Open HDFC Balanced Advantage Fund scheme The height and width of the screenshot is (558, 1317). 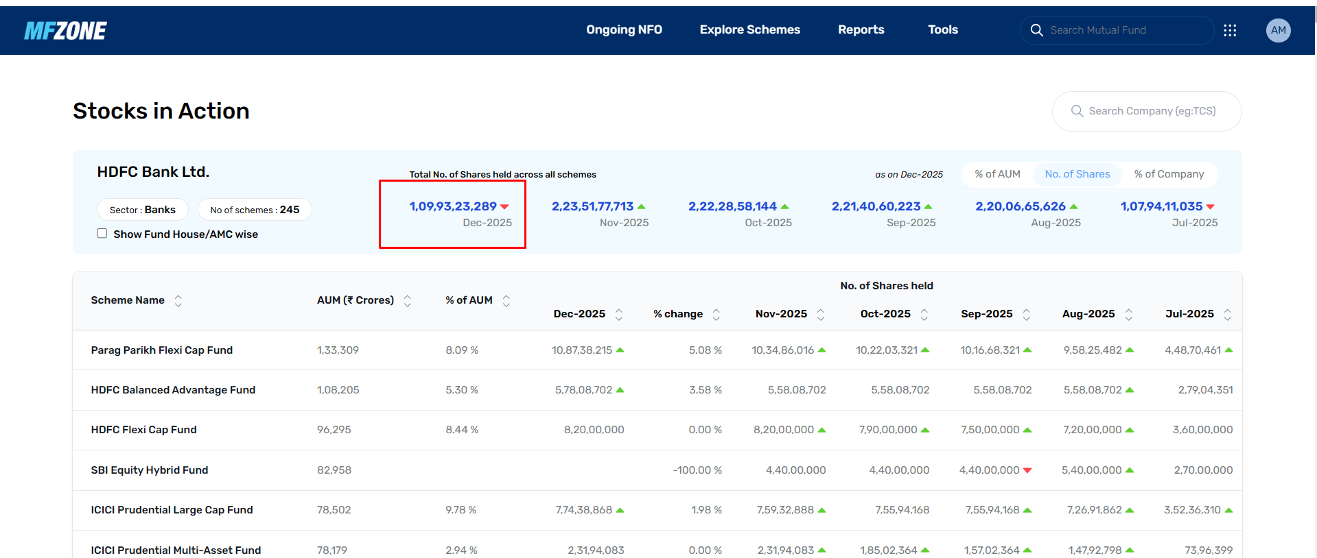tap(173, 390)
